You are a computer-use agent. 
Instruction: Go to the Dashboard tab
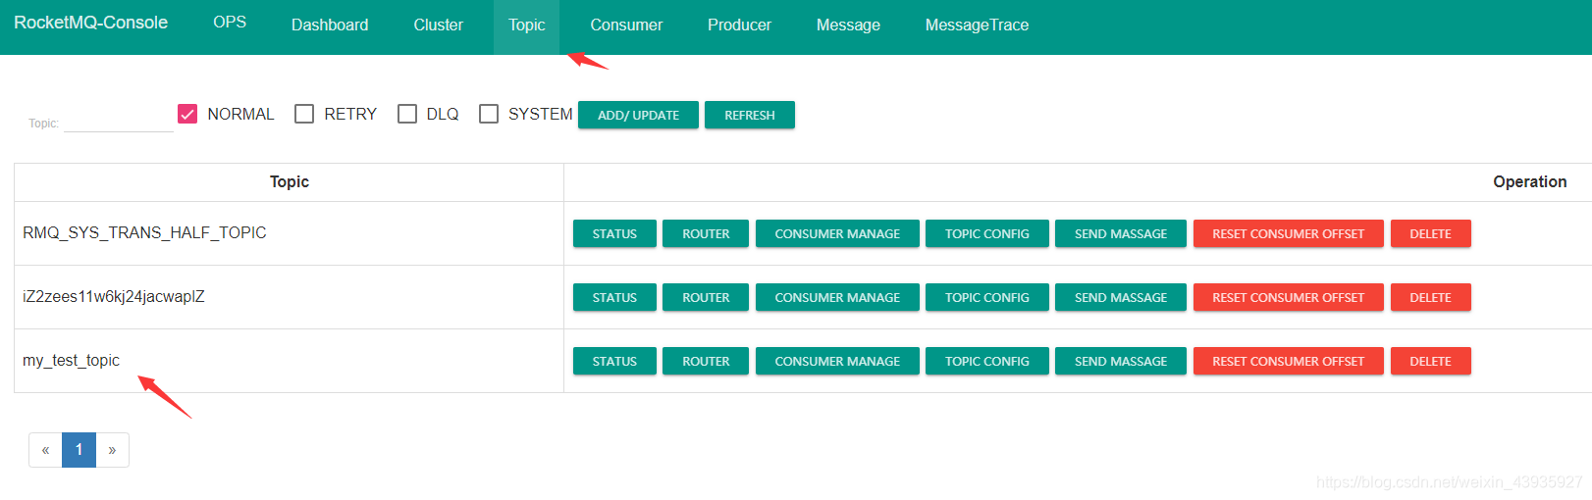(x=330, y=25)
